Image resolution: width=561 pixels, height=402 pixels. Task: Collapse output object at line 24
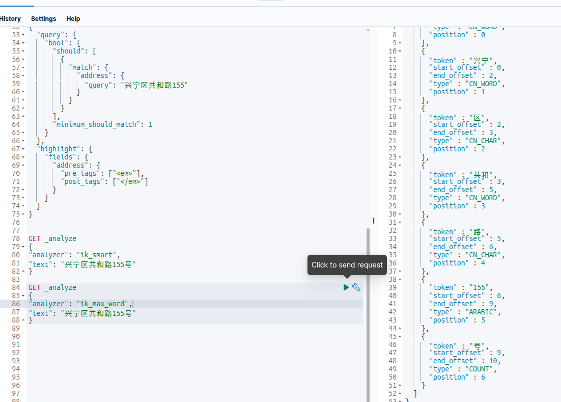point(400,166)
